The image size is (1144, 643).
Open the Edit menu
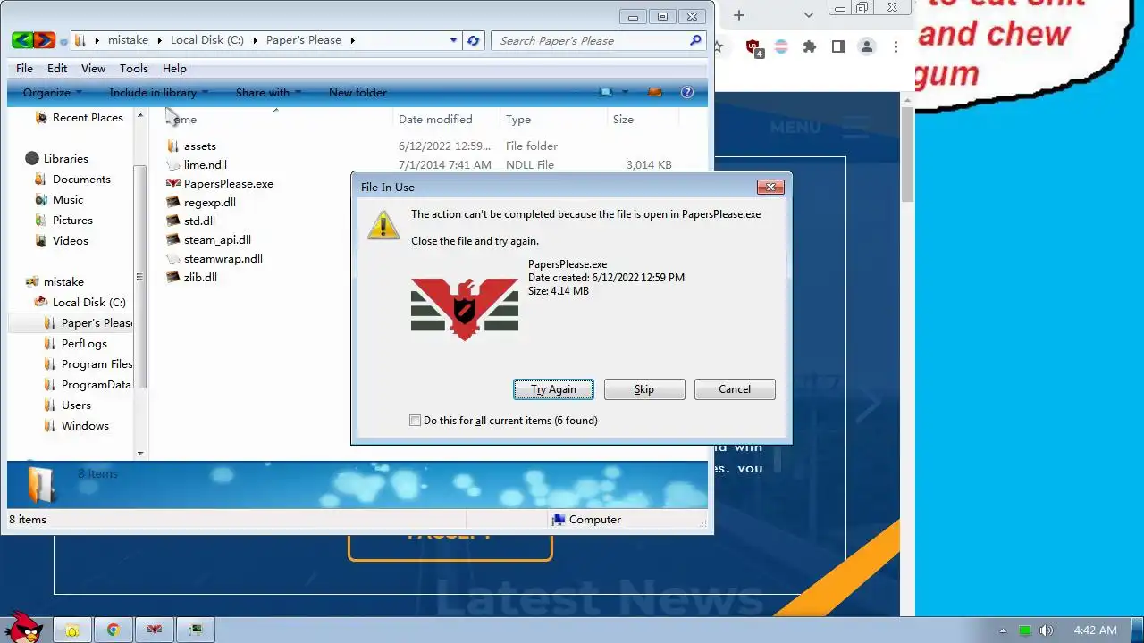57,68
